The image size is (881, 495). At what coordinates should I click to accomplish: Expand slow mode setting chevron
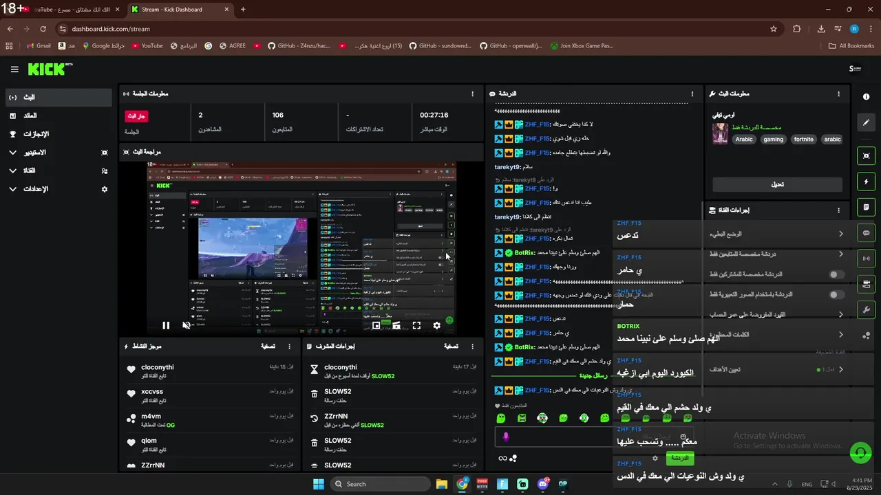click(840, 234)
